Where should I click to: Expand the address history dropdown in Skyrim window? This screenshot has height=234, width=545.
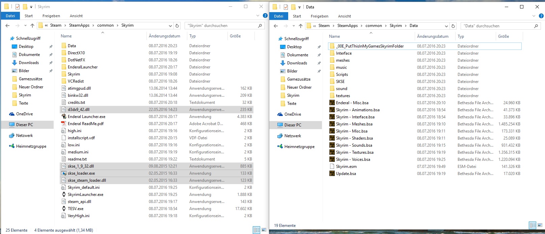(x=170, y=26)
